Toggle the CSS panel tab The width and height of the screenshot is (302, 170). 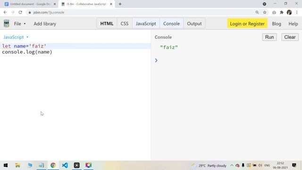pos(125,24)
